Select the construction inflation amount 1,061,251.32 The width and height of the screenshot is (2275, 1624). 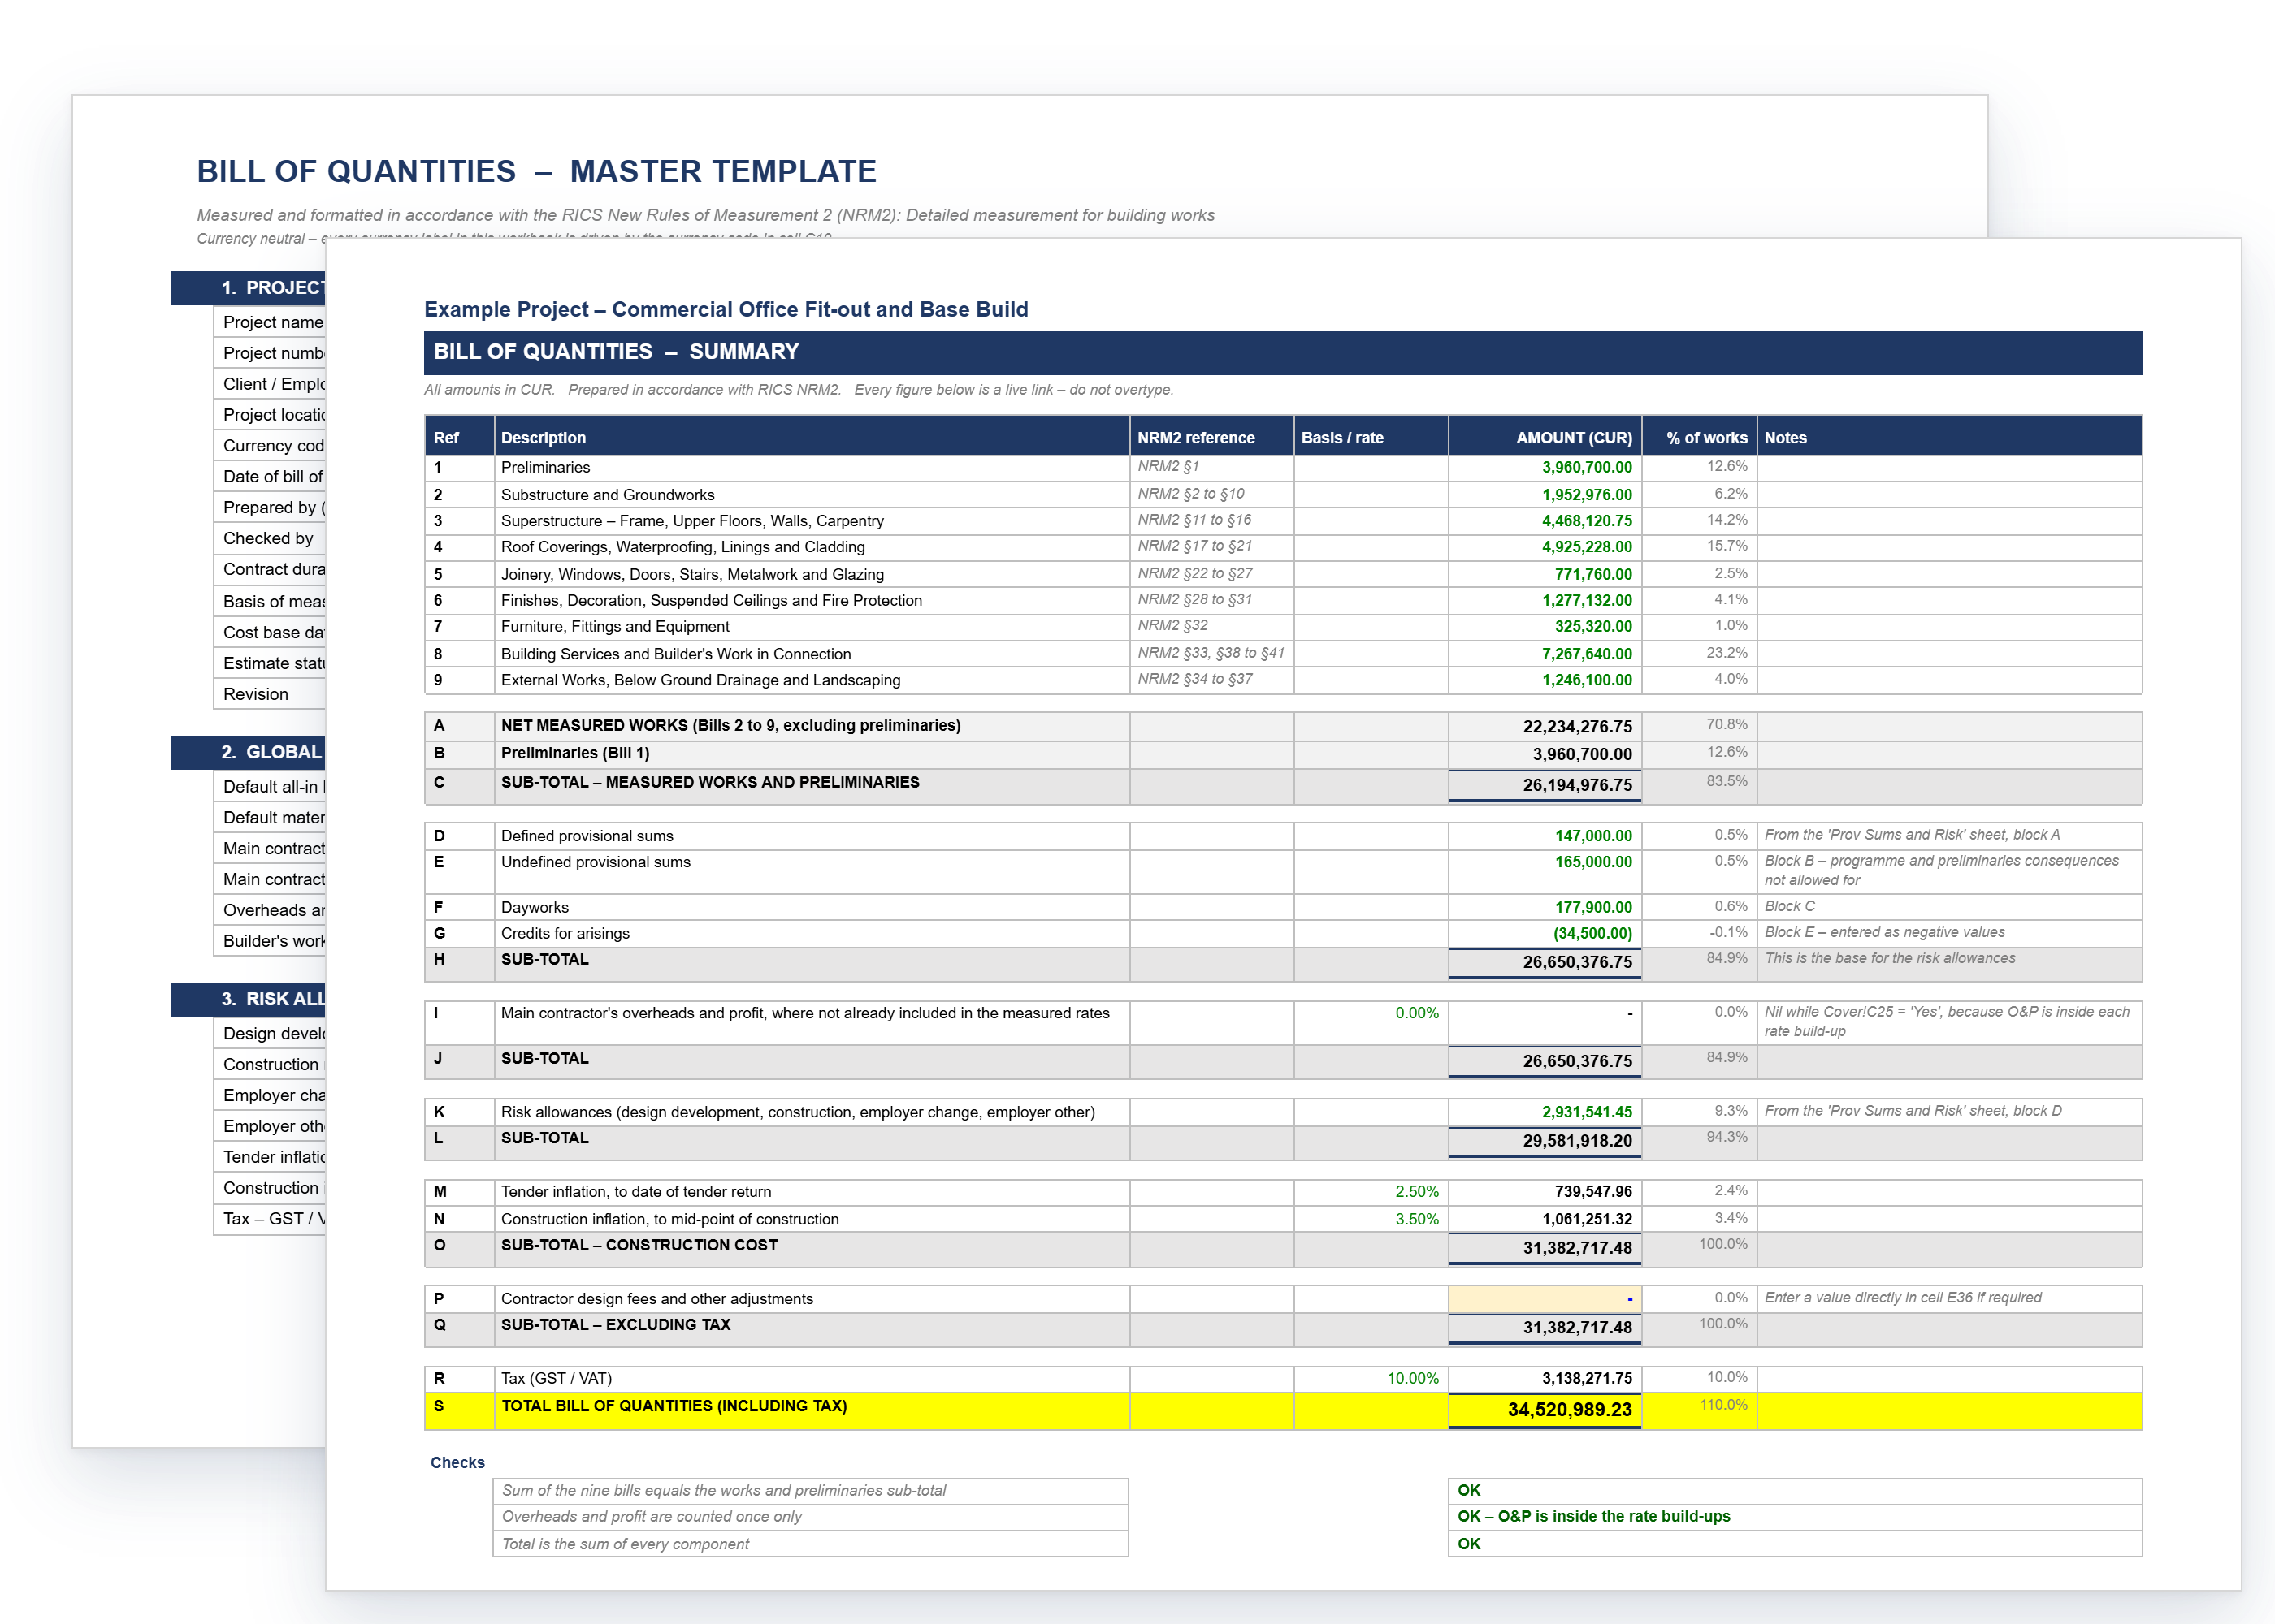(1544, 1219)
